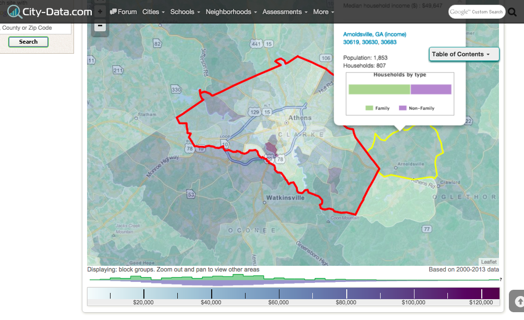This screenshot has height=320, width=524.
Task: Open the Cities dropdown menu
Action: point(153,11)
